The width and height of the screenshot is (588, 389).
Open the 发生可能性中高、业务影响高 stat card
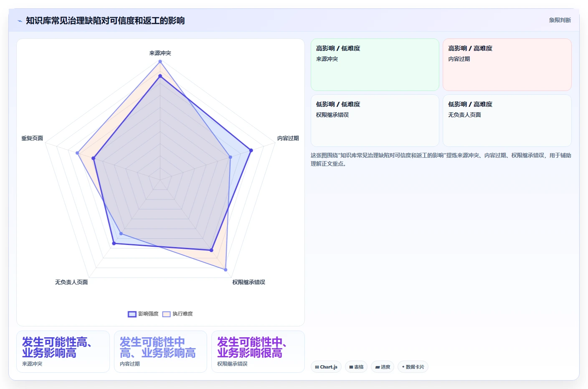pos(160,351)
